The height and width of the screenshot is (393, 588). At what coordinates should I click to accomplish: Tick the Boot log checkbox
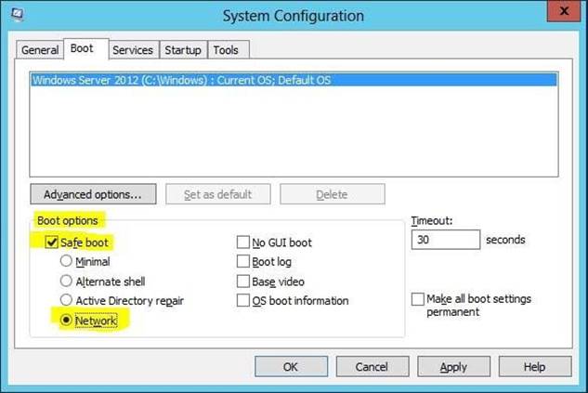tap(243, 262)
